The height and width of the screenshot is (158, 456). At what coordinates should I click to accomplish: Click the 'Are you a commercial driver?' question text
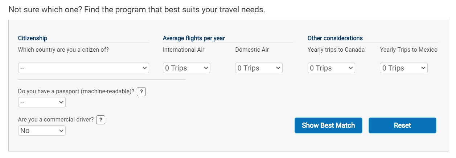click(56, 119)
